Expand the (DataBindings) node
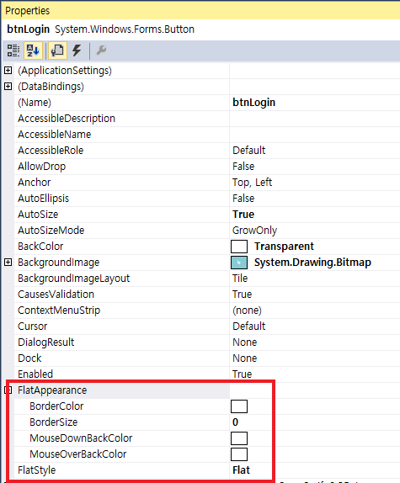 [8, 87]
